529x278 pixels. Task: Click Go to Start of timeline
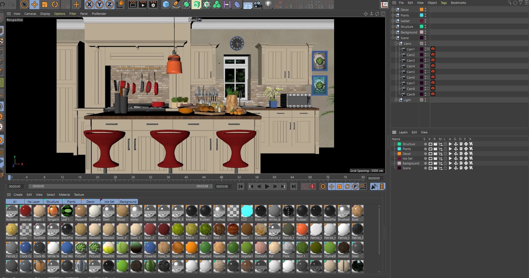click(x=241, y=187)
